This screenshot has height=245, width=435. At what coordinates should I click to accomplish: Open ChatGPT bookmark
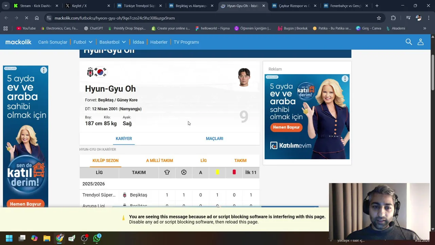(x=93, y=28)
